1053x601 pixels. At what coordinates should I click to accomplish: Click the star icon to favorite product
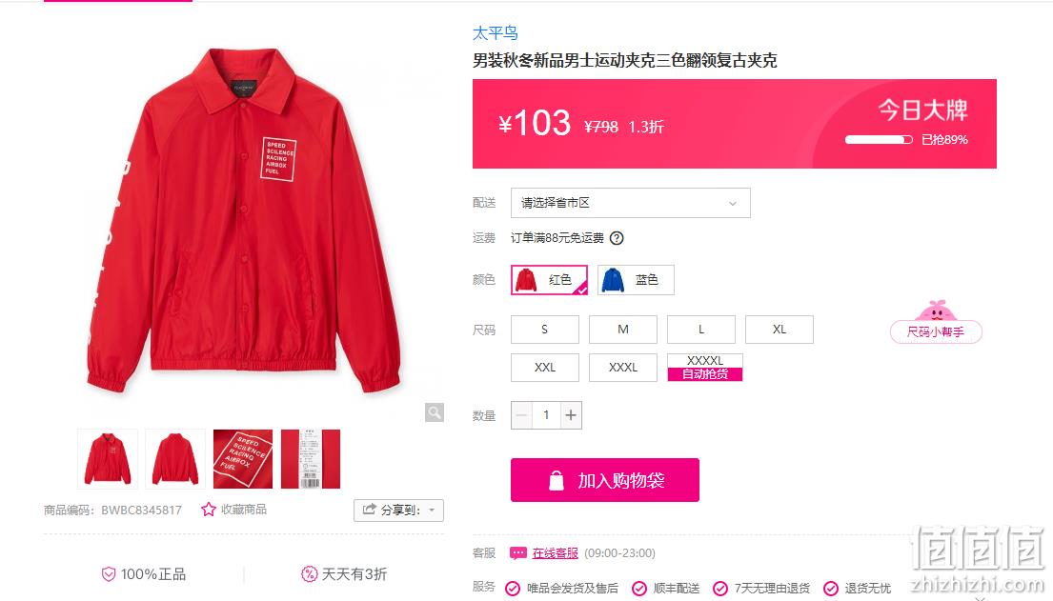pos(208,510)
